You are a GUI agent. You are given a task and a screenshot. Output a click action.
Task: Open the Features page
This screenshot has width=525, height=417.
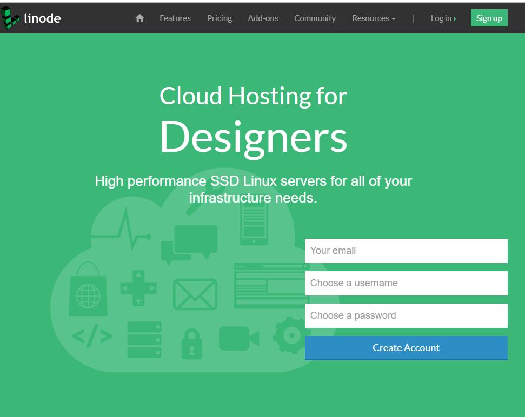(175, 18)
